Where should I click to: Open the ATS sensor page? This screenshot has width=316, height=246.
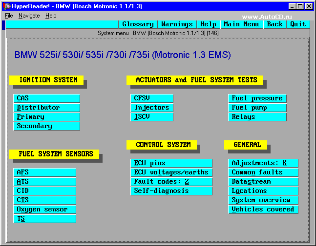[x=45, y=182]
